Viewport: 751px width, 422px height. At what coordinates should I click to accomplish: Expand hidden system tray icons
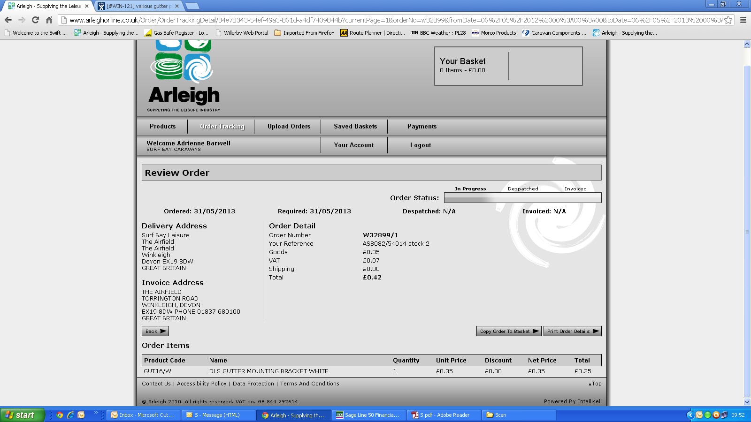(690, 415)
